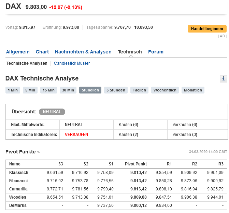Select the Täglich timeframe
Screen dimensions: 229x213
point(139,90)
